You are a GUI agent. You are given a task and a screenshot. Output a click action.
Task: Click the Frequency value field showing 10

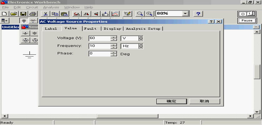pyautogui.click(x=100, y=46)
